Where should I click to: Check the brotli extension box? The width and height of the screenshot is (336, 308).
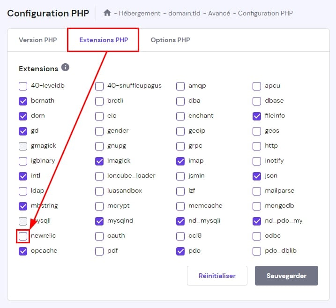[x=99, y=101]
